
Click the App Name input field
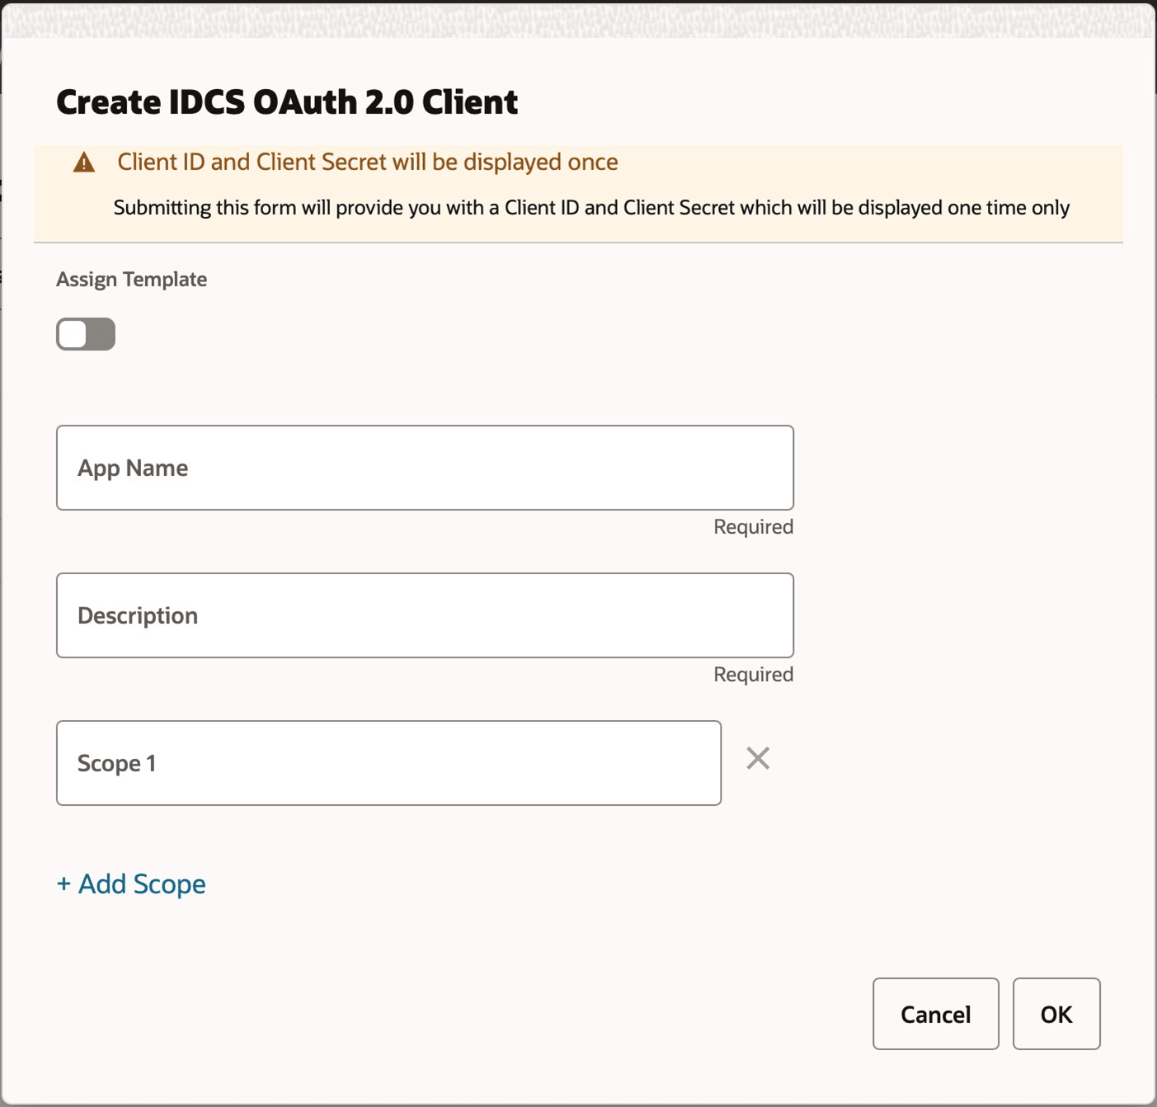tap(425, 468)
